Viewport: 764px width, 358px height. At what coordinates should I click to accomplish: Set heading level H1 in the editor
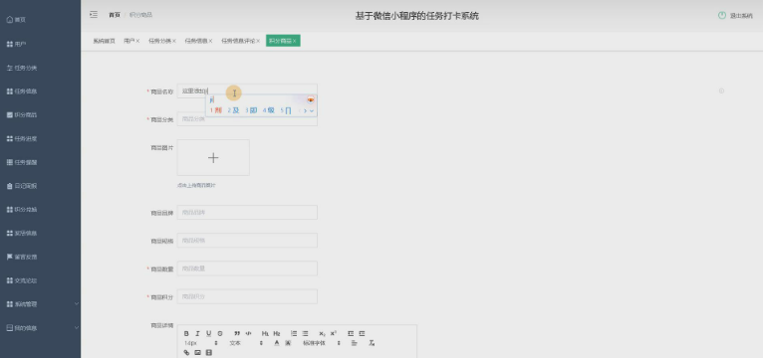(x=265, y=334)
